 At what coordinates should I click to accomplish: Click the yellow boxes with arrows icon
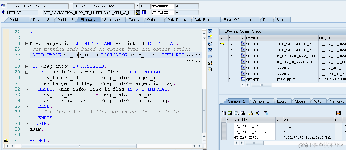pos(250,113)
